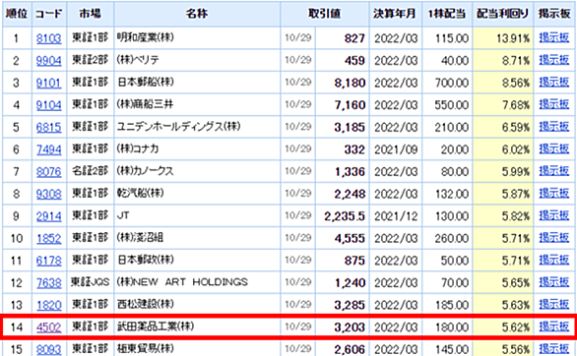The width and height of the screenshot is (577, 356).
Task: Click the 順位 column header
Action: click(x=17, y=14)
